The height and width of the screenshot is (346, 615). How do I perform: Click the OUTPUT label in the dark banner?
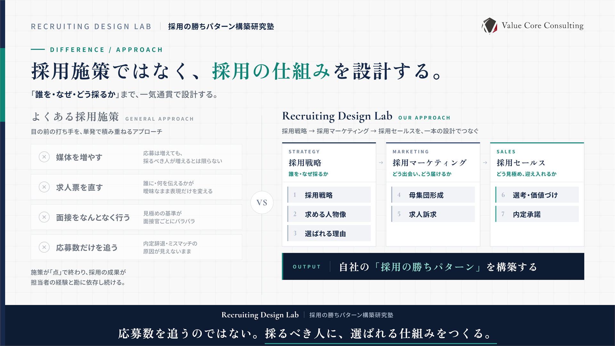tap(307, 267)
